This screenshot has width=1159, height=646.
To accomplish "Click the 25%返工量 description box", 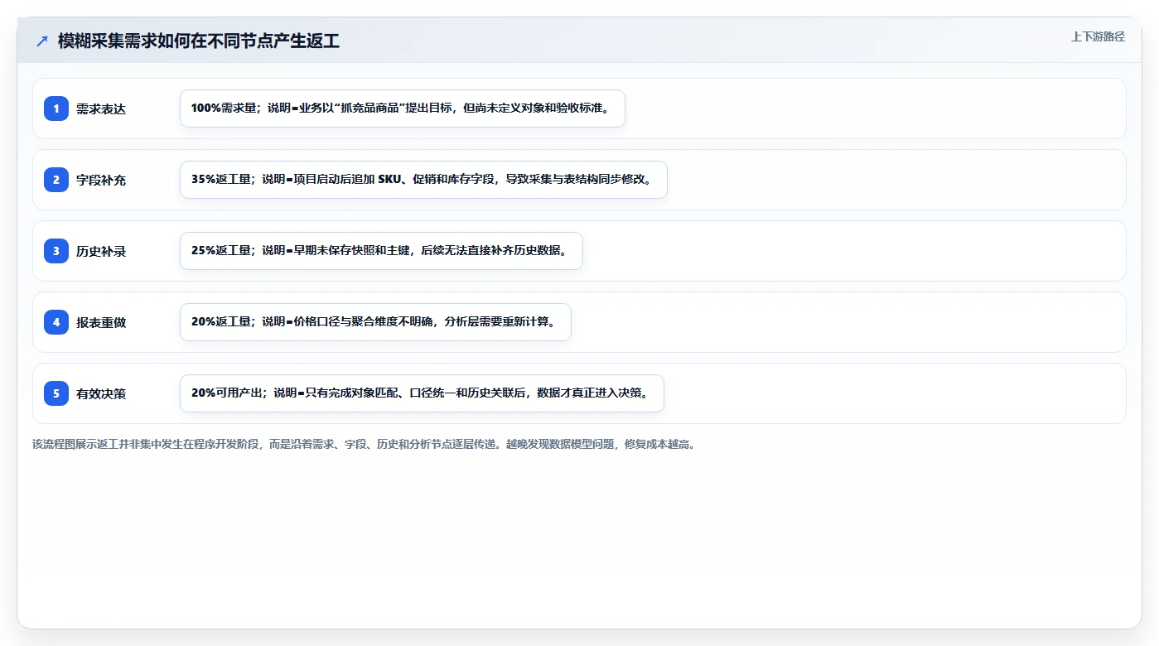I will [381, 251].
